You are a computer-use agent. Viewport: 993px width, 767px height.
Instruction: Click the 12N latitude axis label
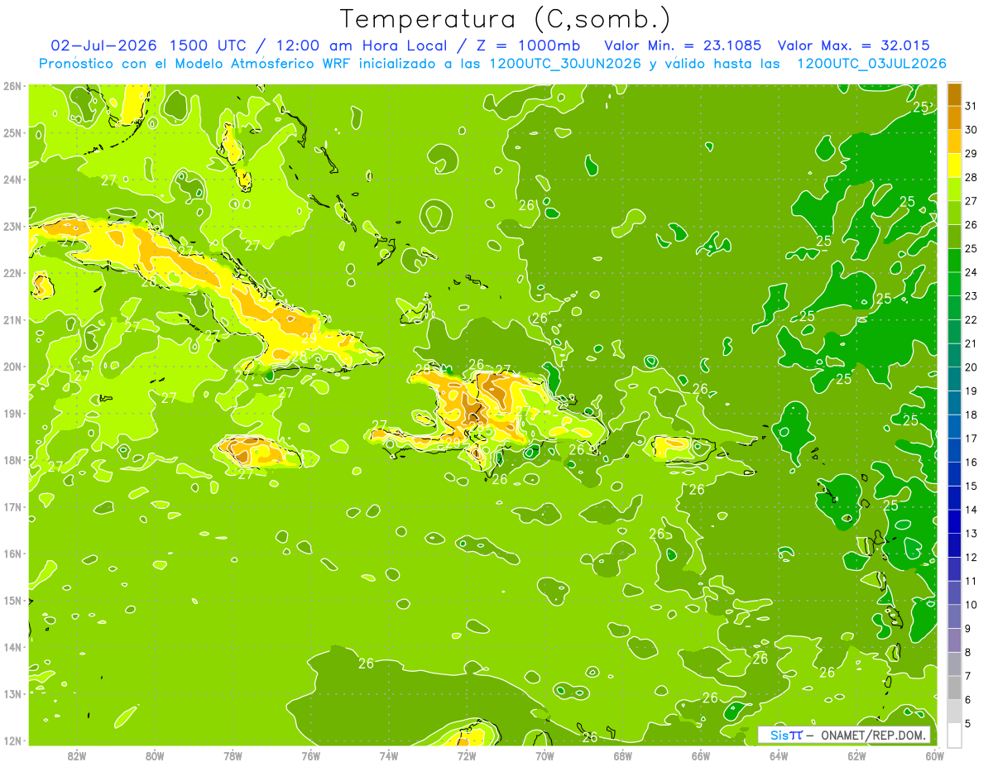pyautogui.click(x=12, y=740)
